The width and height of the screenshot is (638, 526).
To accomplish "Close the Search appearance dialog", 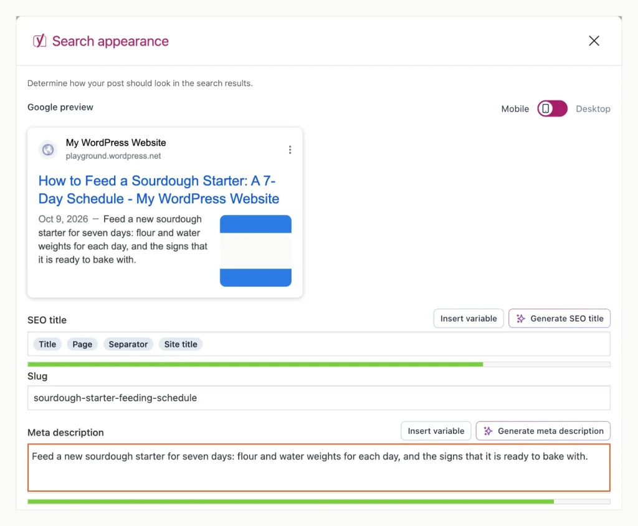I will coord(594,41).
